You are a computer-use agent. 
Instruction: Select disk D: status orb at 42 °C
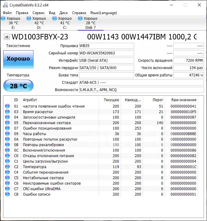click(29, 19)
